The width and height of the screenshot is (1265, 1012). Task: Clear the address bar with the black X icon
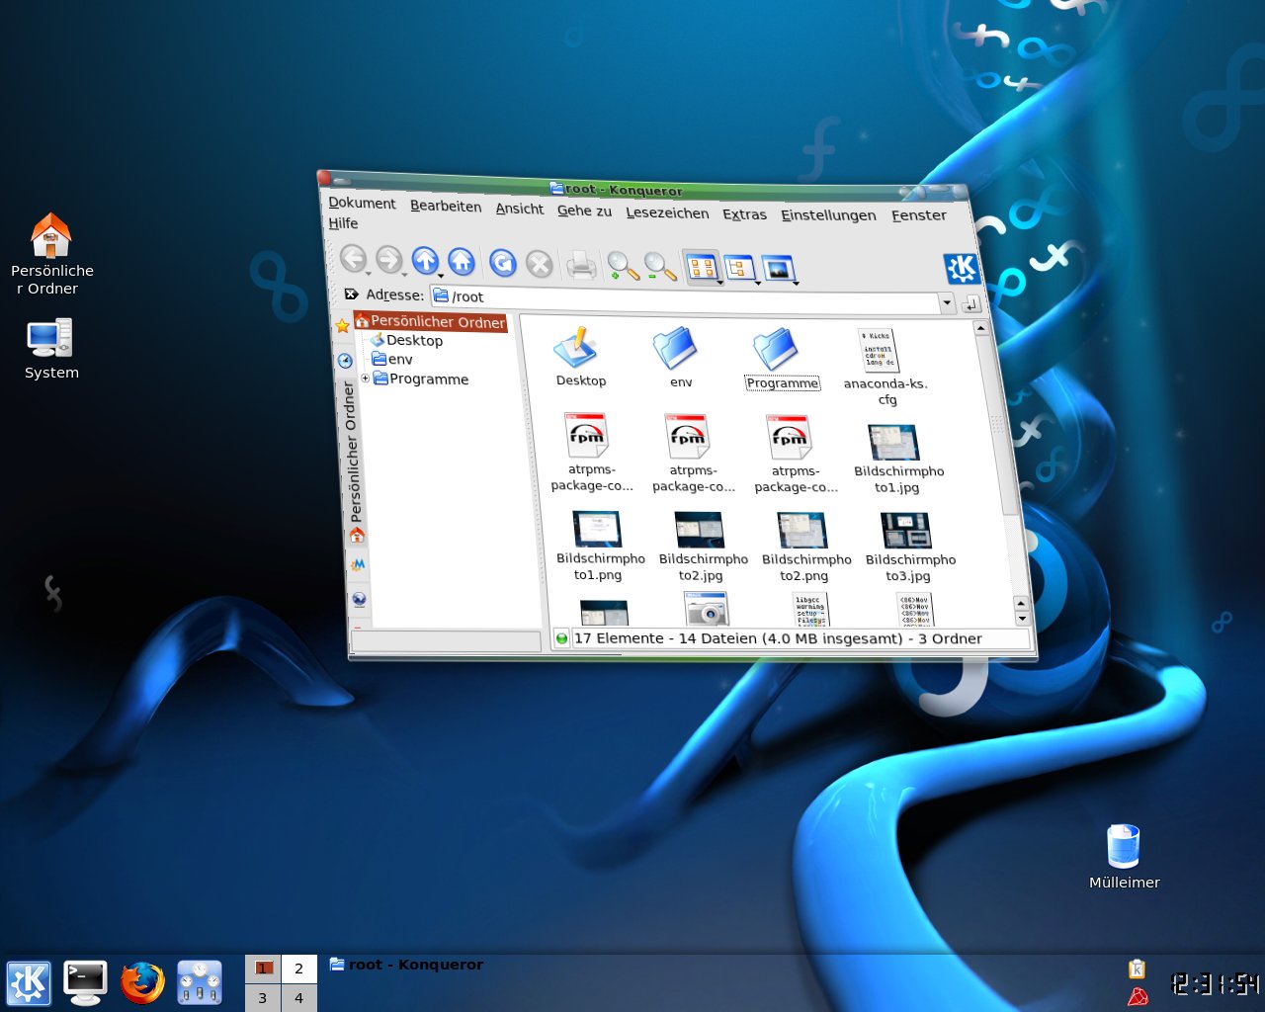coord(351,295)
